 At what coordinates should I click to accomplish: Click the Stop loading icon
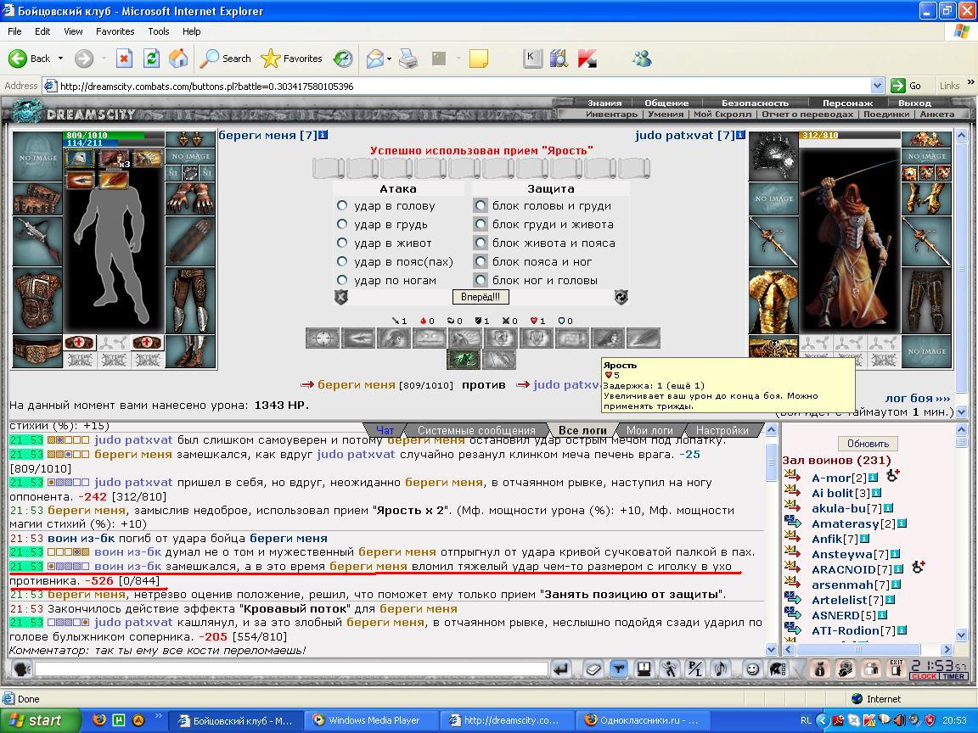[x=124, y=59]
